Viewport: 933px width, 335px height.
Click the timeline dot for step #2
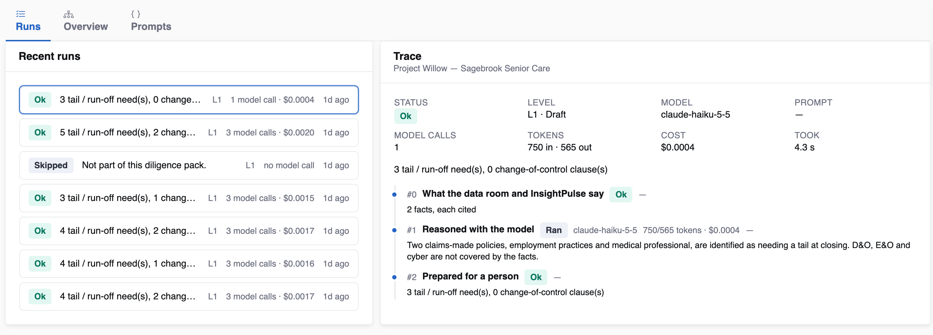tap(394, 278)
